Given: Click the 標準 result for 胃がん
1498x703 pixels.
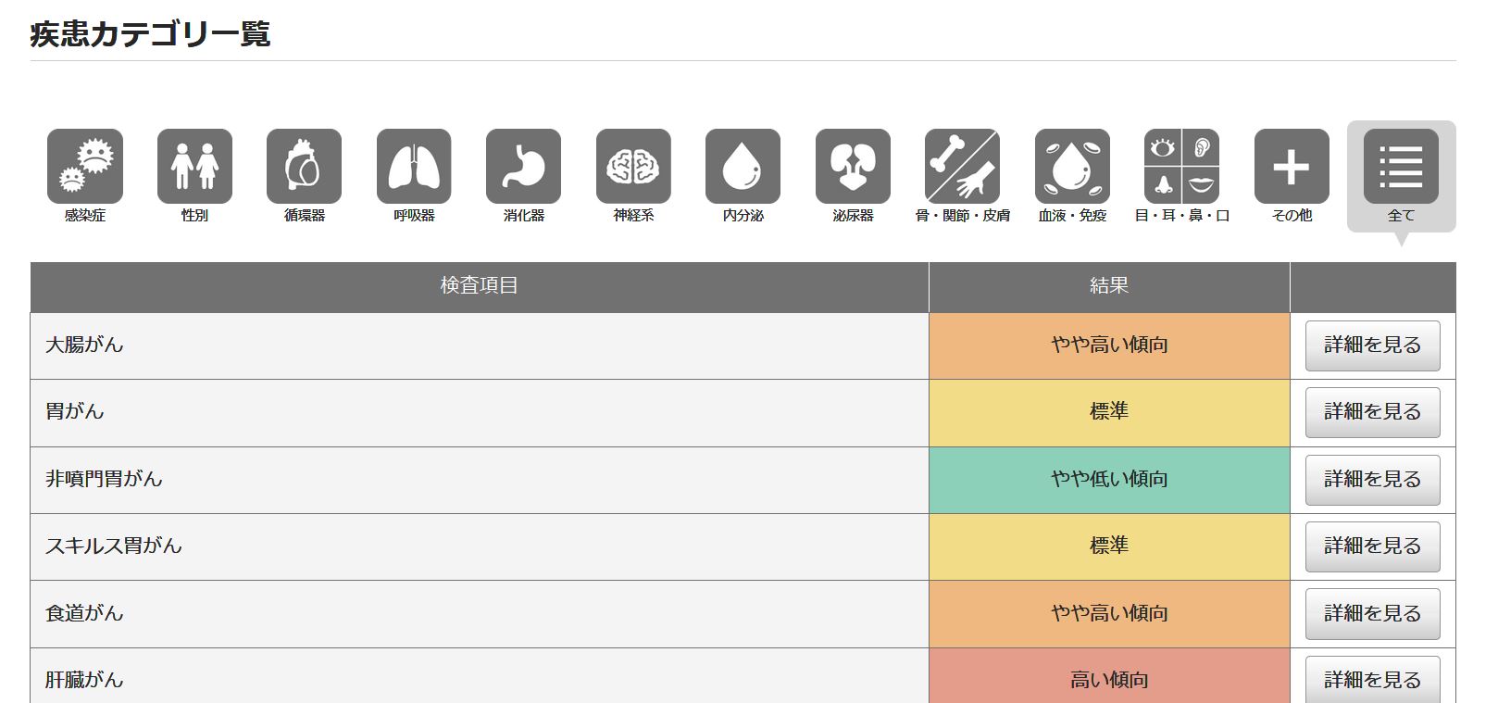Looking at the screenshot, I should click(x=1109, y=412).
